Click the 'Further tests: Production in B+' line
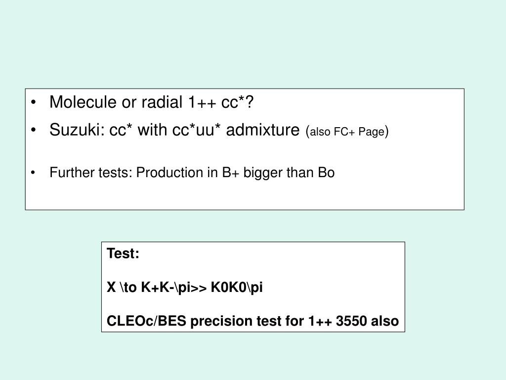 192,173
